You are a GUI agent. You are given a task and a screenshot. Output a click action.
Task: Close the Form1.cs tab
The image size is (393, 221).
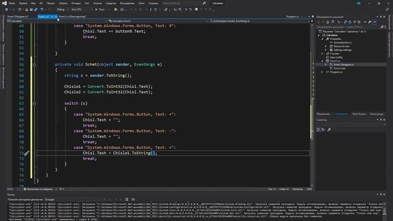[x=56, y=17]
